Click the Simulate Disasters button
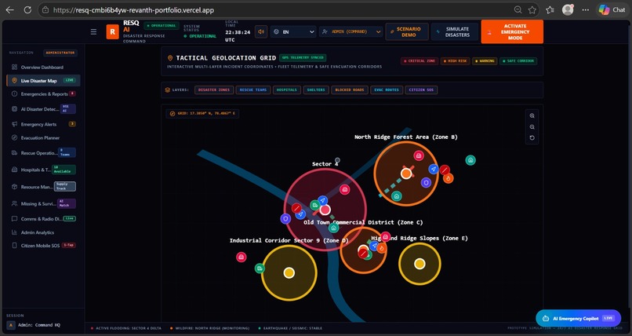 coord(455,32)
